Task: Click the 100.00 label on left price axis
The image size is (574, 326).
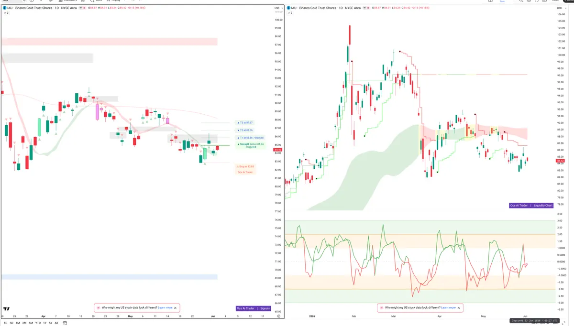Action: (278, 20)
